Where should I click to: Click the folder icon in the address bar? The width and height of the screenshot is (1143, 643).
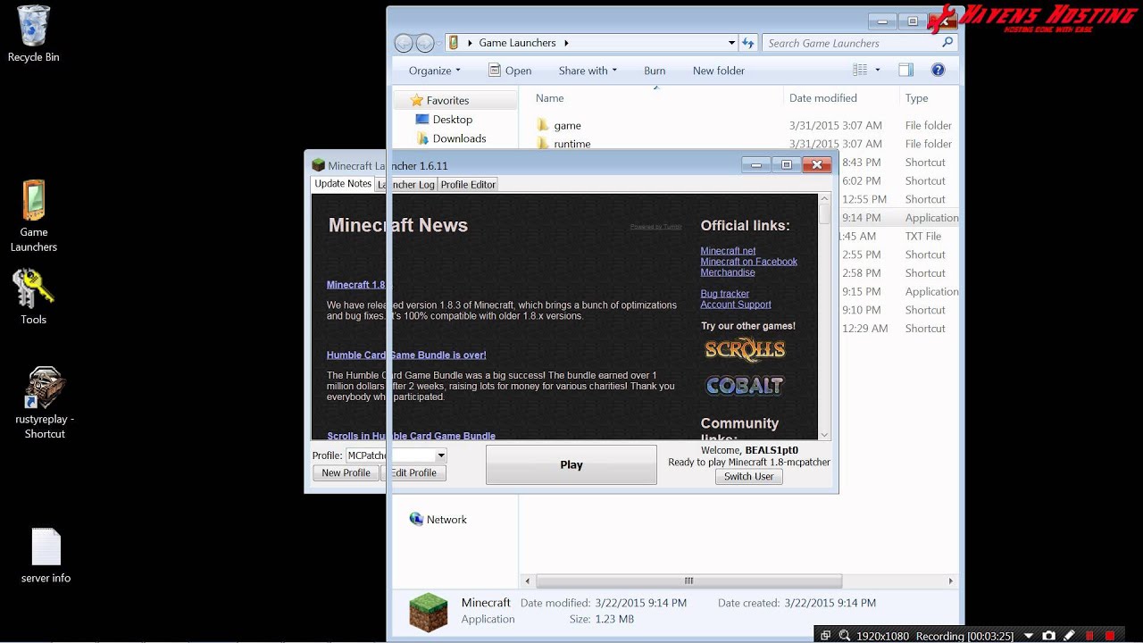tap(454, 42)
